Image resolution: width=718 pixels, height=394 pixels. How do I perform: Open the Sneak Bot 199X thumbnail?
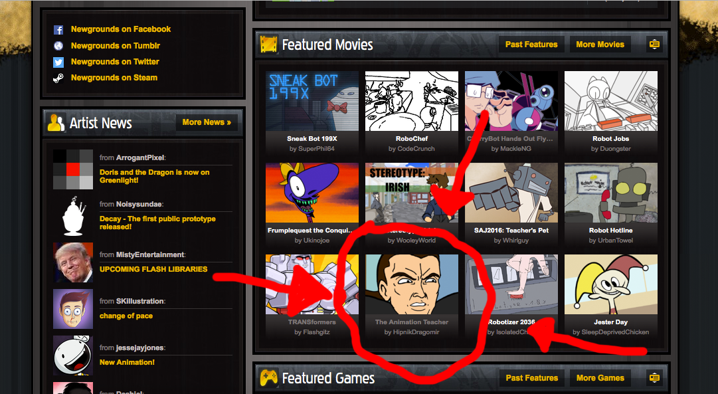[312, 101]
